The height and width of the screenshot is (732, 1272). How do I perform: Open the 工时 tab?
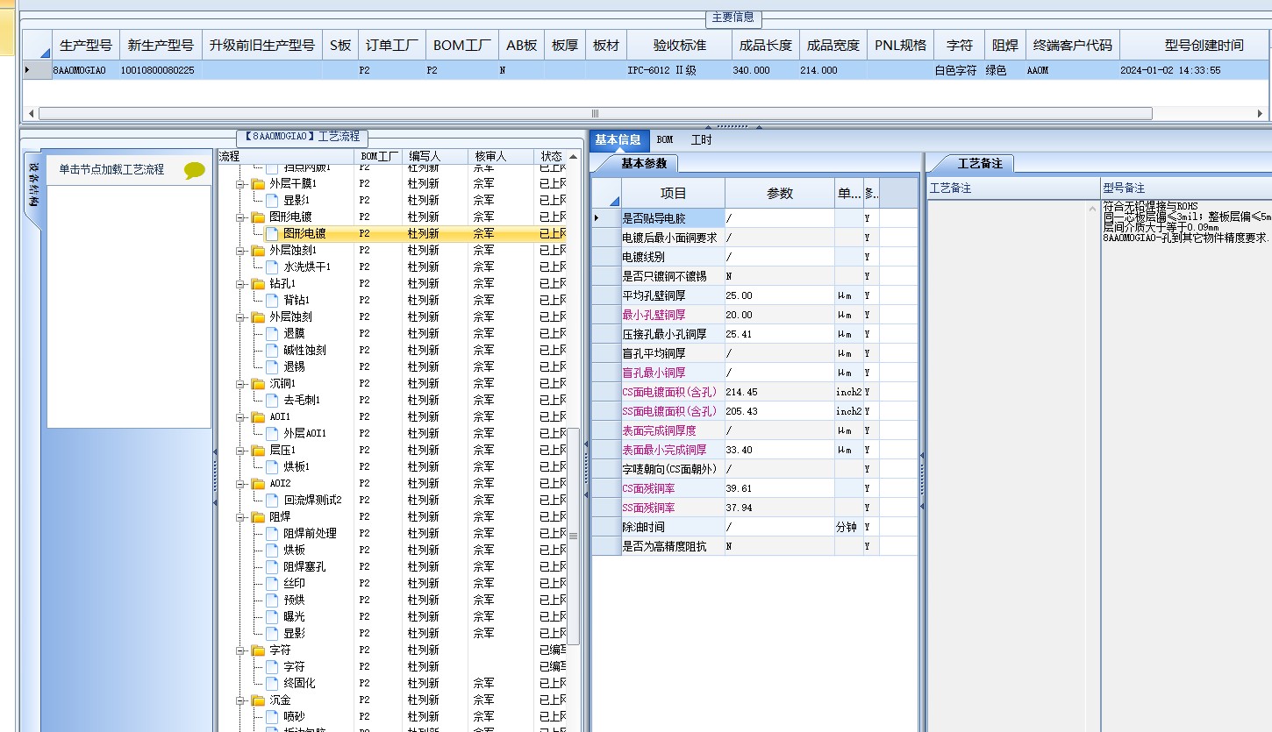coord(701,140)
